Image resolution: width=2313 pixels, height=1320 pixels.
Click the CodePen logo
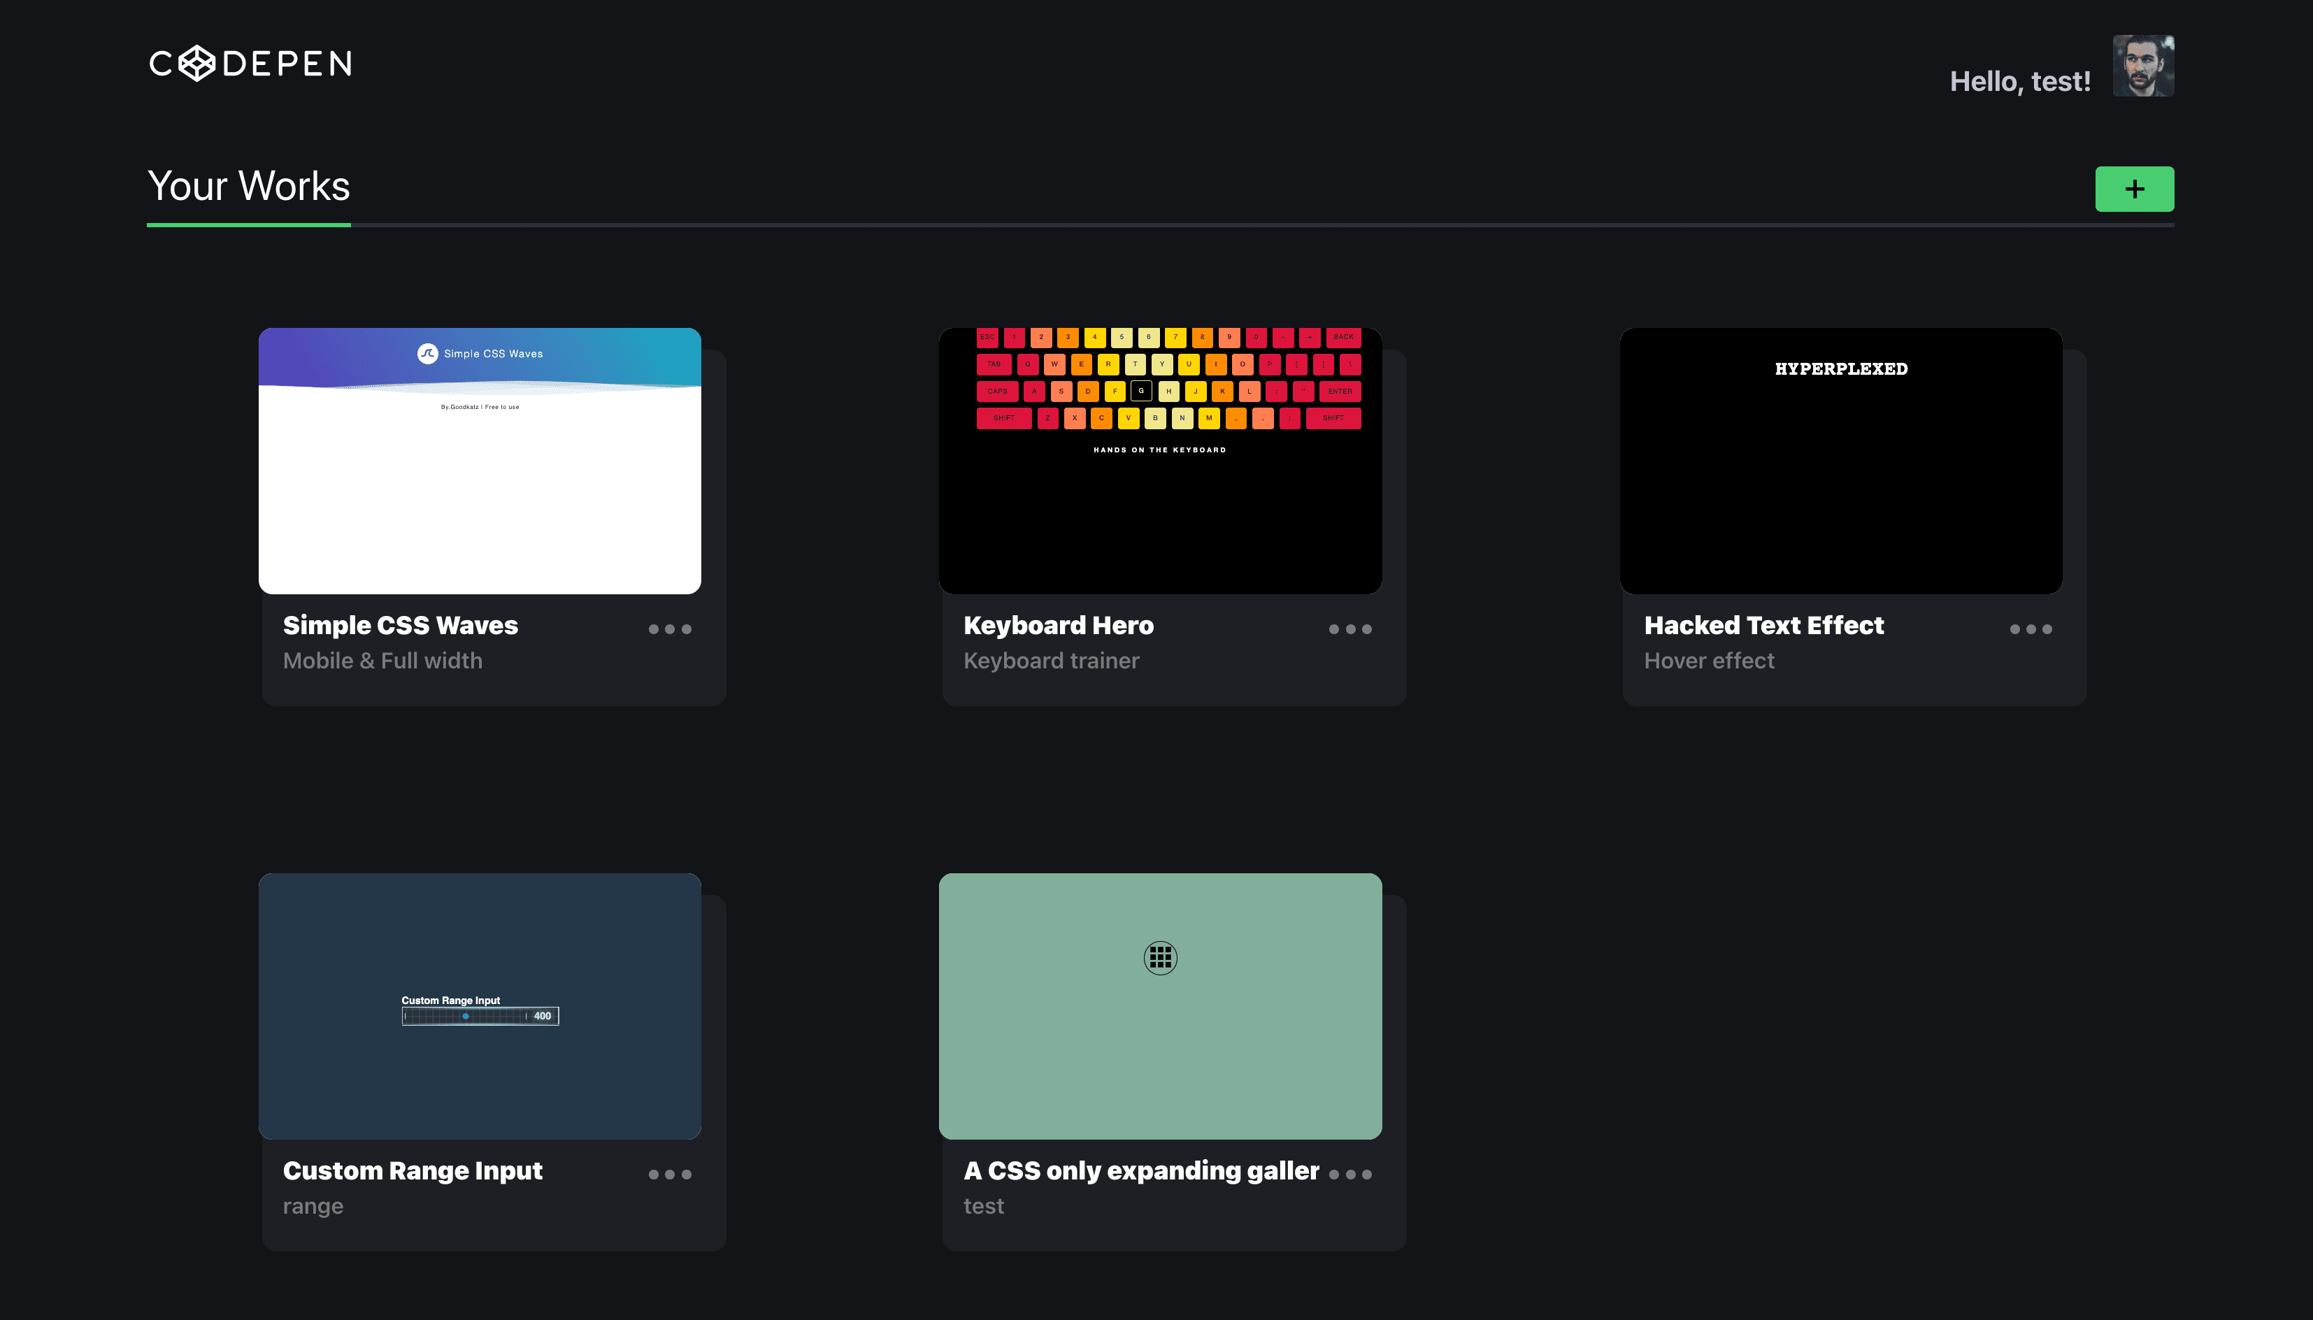click(250, 64)
